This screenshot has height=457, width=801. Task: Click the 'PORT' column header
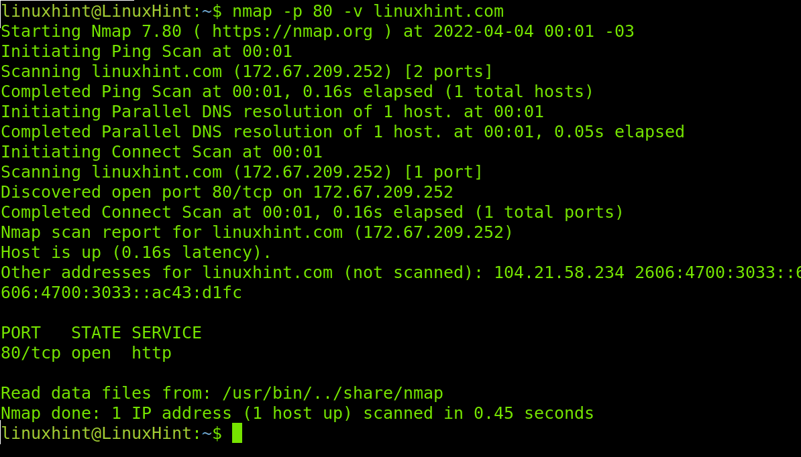(x=20, y=333)
